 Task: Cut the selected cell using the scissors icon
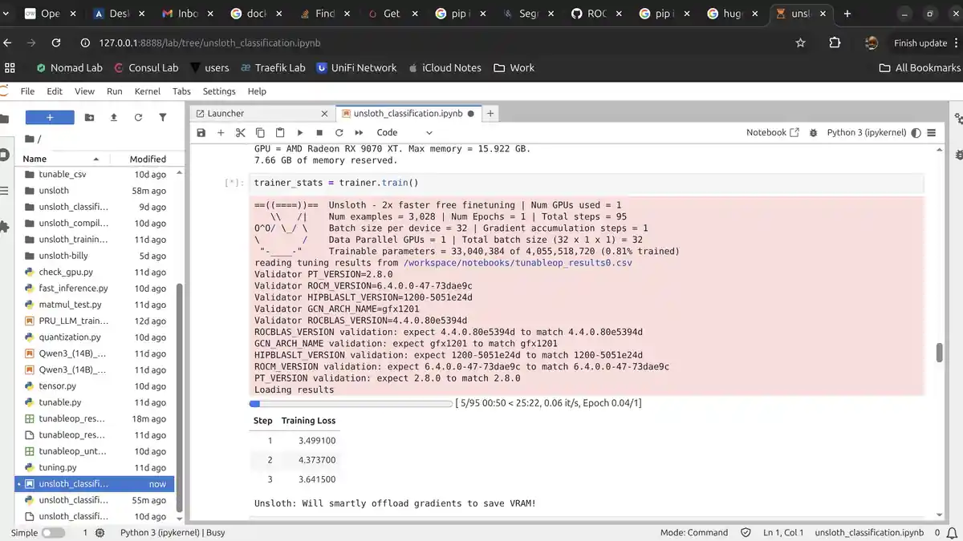point(240,132)
